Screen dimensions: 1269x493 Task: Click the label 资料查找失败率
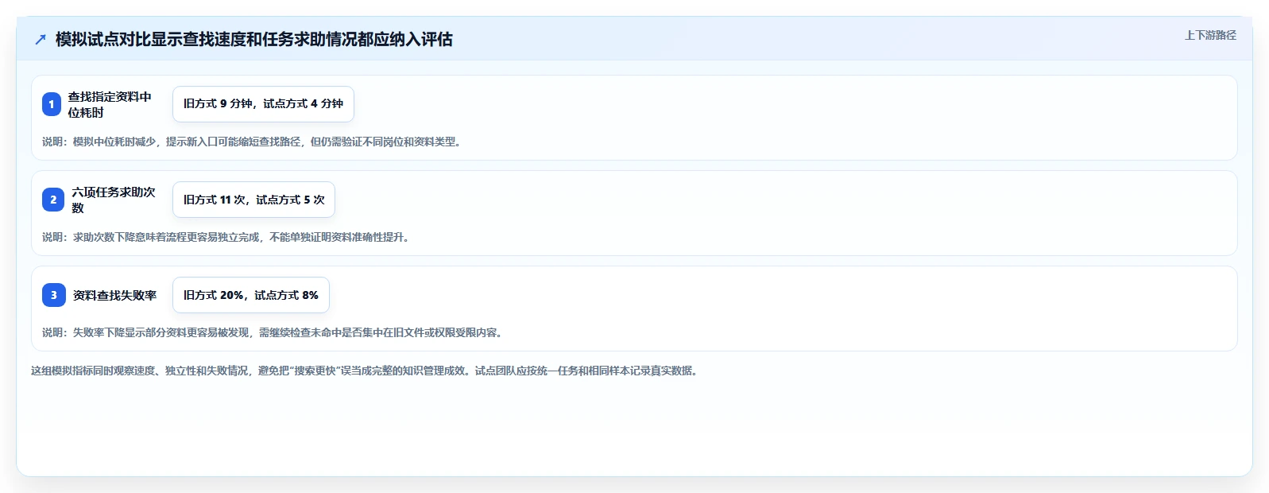(x=115, y=295)
